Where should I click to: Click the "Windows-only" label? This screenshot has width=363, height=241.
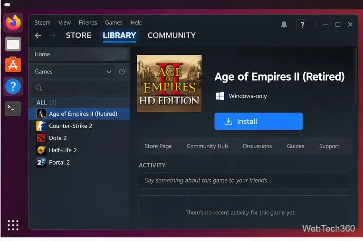click(248, 96)
